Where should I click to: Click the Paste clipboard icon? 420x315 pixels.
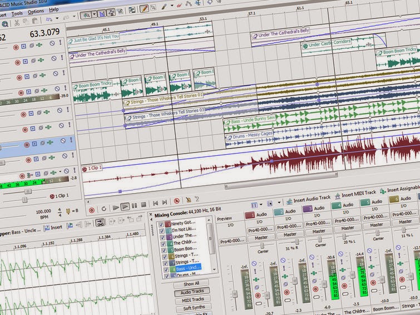[x=34, y=21]
